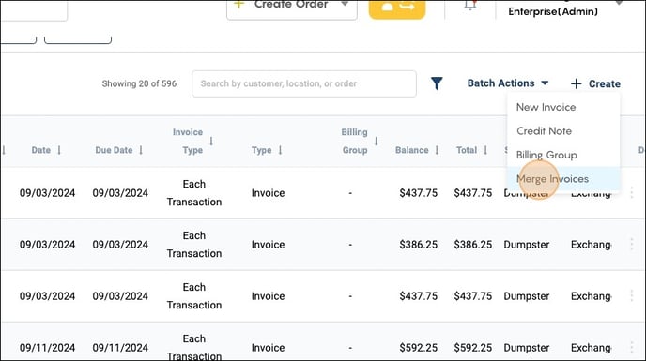Open kebab menu on $386.25 row
Viewport: 646px width, 361px height.
pos(632,245)
